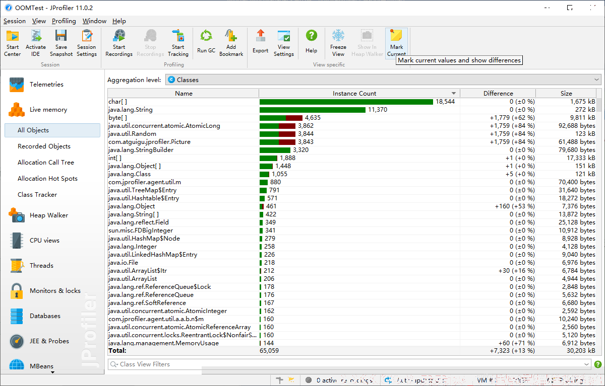Freeze the view with the snowflake icon
Screen dimensions: 605x386
tap(338, 43)
